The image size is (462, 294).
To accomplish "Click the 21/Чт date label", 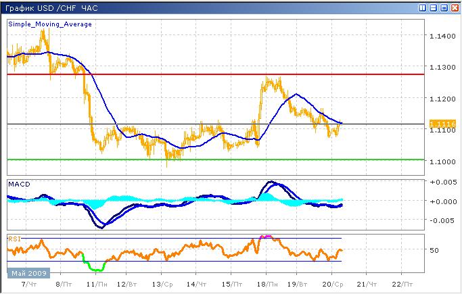I will (367, 285).
